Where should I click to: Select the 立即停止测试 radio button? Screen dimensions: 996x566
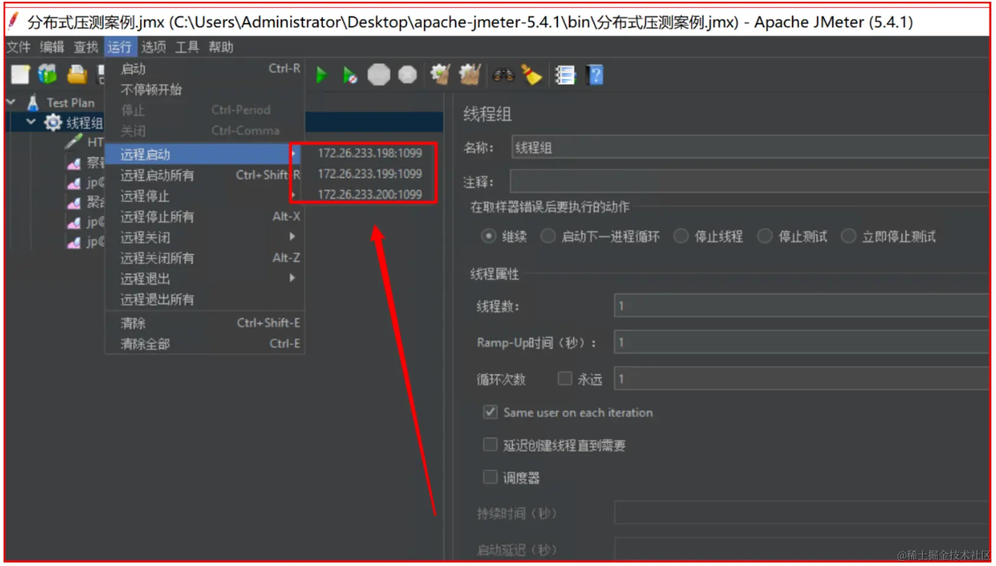tap(848, 236)
